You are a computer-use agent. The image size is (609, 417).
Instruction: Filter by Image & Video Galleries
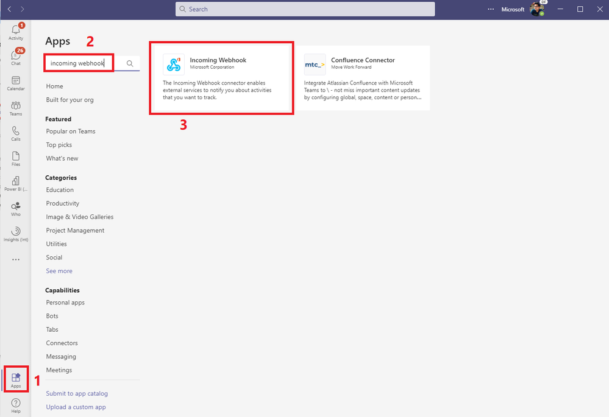coord(80,217)
